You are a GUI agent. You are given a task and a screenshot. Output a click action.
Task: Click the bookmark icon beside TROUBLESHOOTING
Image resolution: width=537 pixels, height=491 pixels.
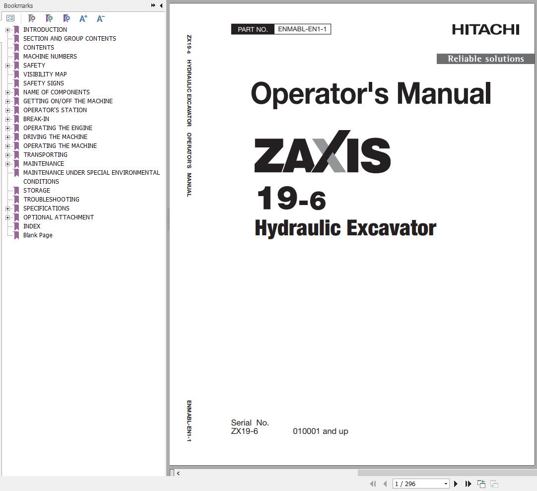pyautogui.click(x=16, y=200)
